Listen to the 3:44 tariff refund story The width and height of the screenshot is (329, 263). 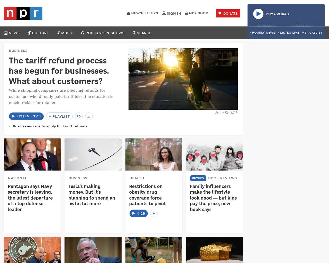[x=26, y=116]
